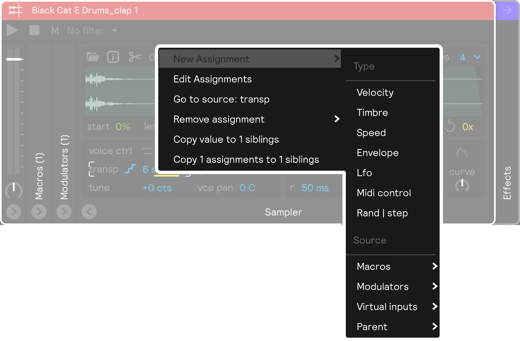Click the play button

coord(12,30)
